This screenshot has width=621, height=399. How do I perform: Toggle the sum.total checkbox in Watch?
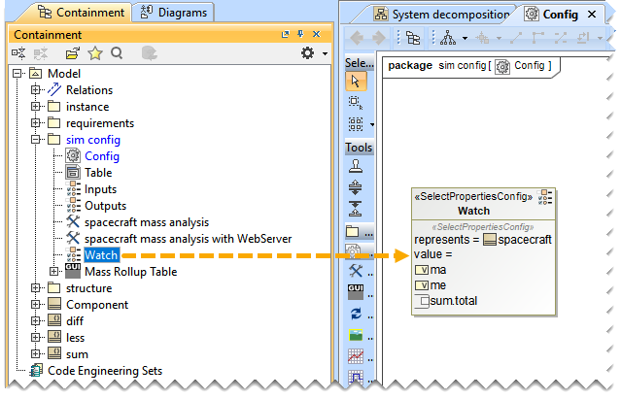pyautogui.click(x=422, y=301)
